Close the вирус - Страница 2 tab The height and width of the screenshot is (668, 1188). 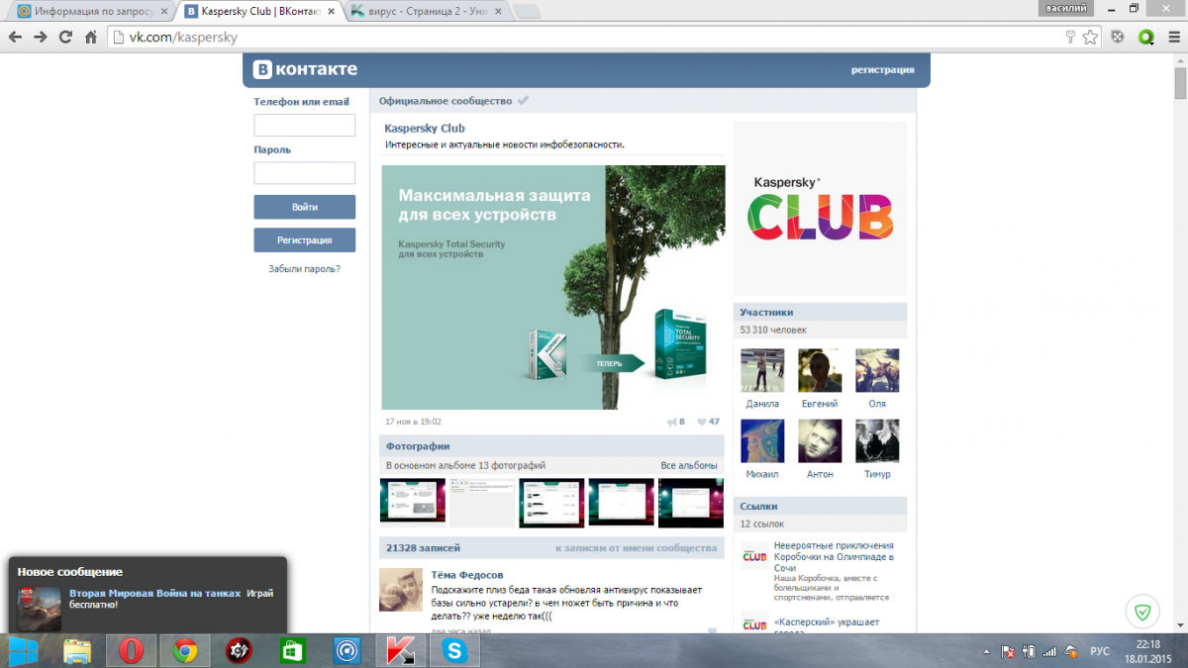[x=497, y=12]
